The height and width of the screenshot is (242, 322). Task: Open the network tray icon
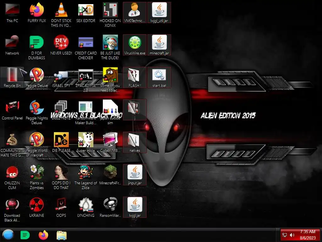(284, 235)
